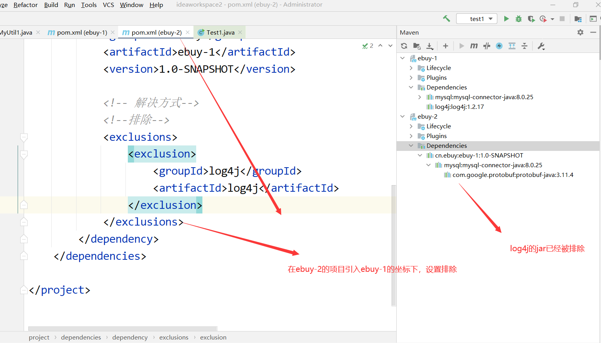Expand ebuy-2 Lifecycle node

[411, 126]
